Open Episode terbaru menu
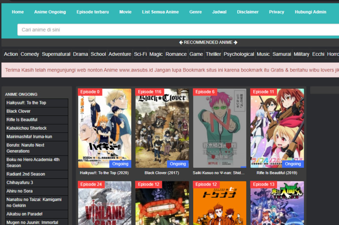This screenshot has height=225, width=339. click(92, 12)
